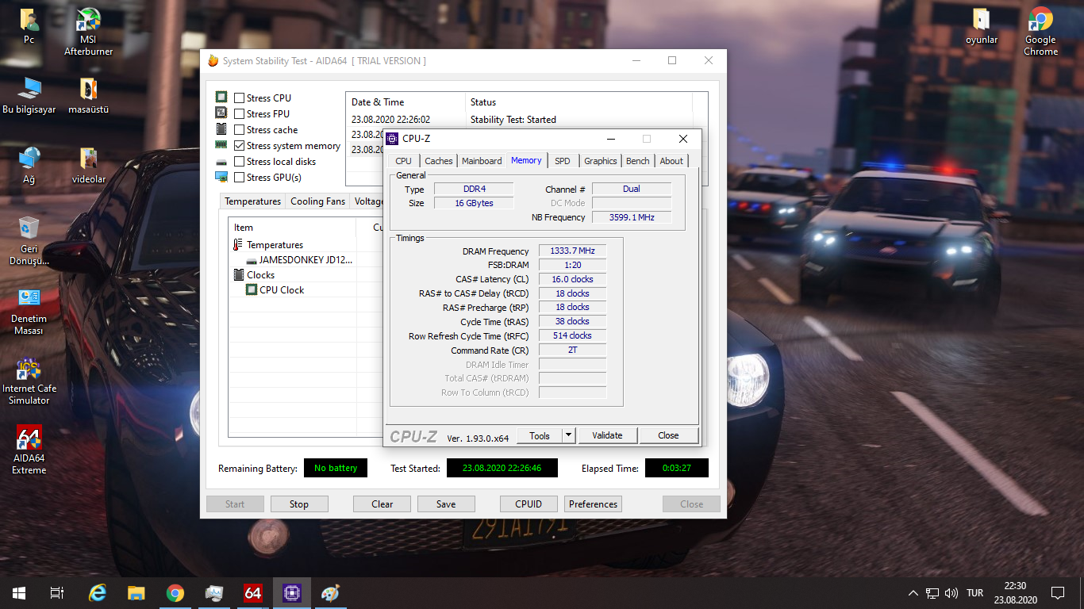1084x609 pixels.
Task: Open the Tools dropdown arrow in CPU-Z
Action: pos(568,435)
